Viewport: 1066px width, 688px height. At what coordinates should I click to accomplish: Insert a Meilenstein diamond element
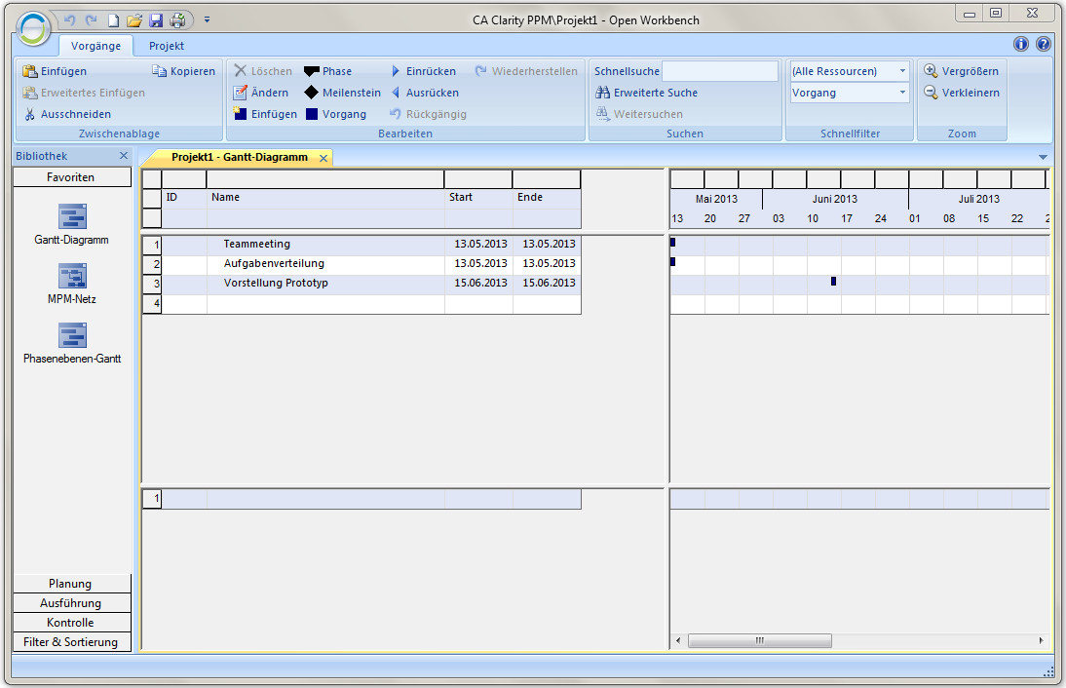click(343, 93)
